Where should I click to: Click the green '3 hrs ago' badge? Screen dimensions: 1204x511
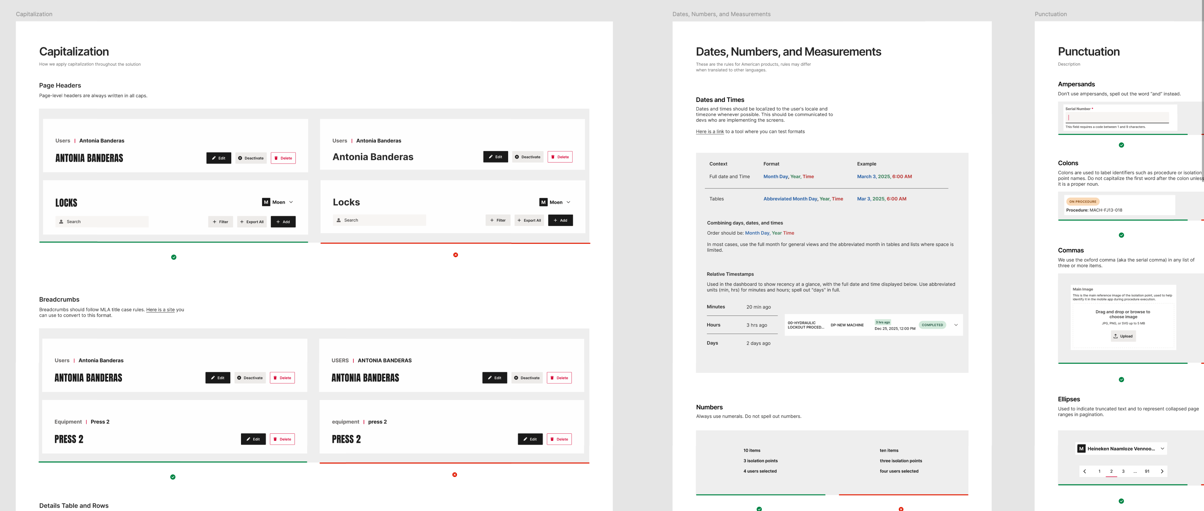(x=882, y=322)
